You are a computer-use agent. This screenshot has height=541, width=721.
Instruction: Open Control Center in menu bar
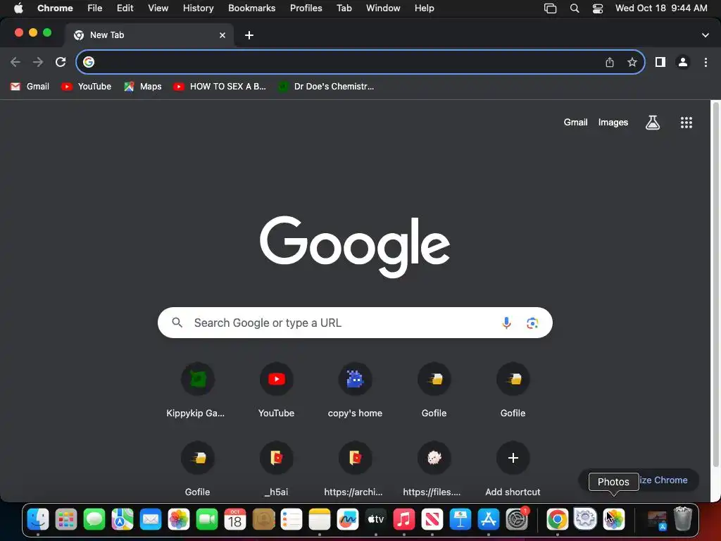(597, 8)
